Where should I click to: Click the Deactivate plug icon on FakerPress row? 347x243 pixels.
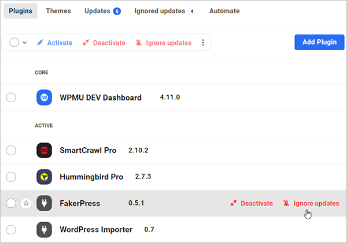click(x=234, y=203)
